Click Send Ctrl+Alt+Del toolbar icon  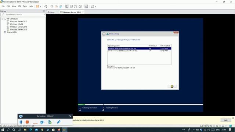coord(46,6)
